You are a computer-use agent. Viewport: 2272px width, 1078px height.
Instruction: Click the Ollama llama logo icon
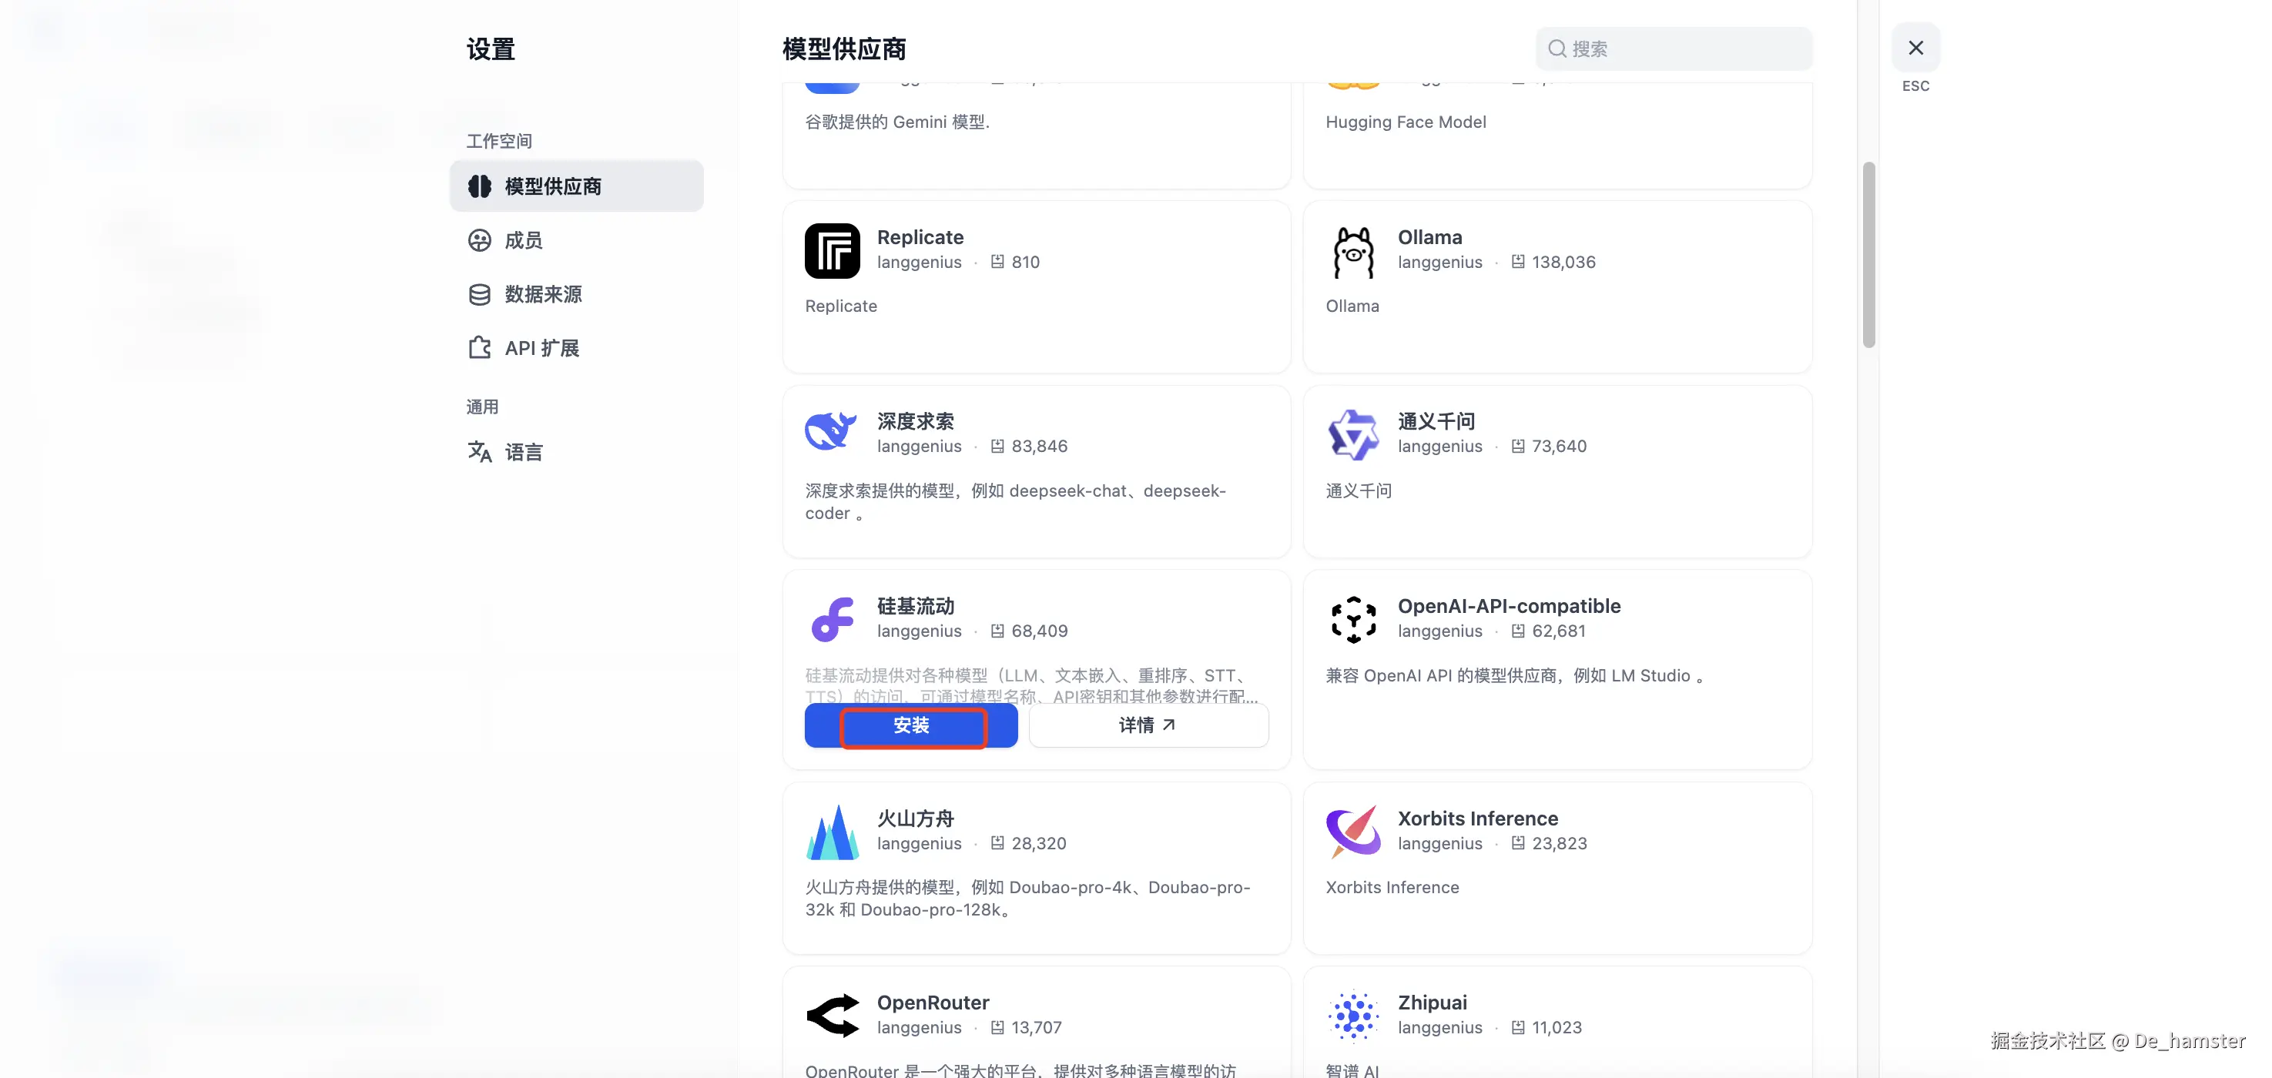[1353, 252]
